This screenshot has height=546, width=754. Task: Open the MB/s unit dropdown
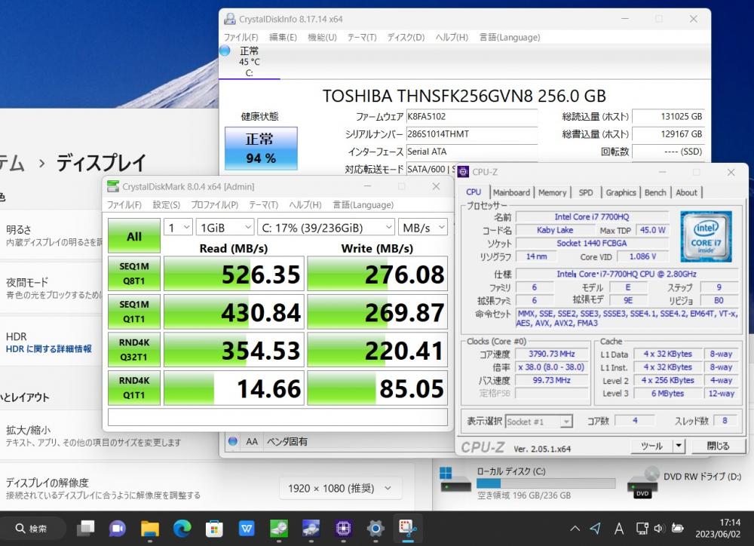[423, 228]
